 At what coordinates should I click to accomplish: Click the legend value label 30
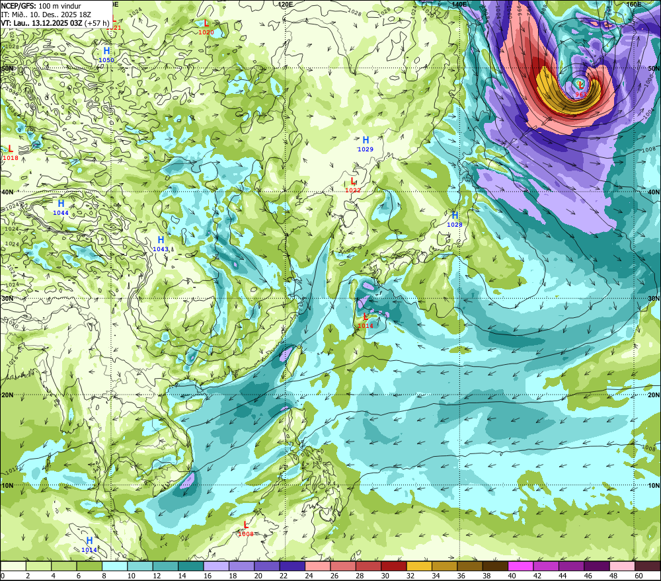click(385, 576)
